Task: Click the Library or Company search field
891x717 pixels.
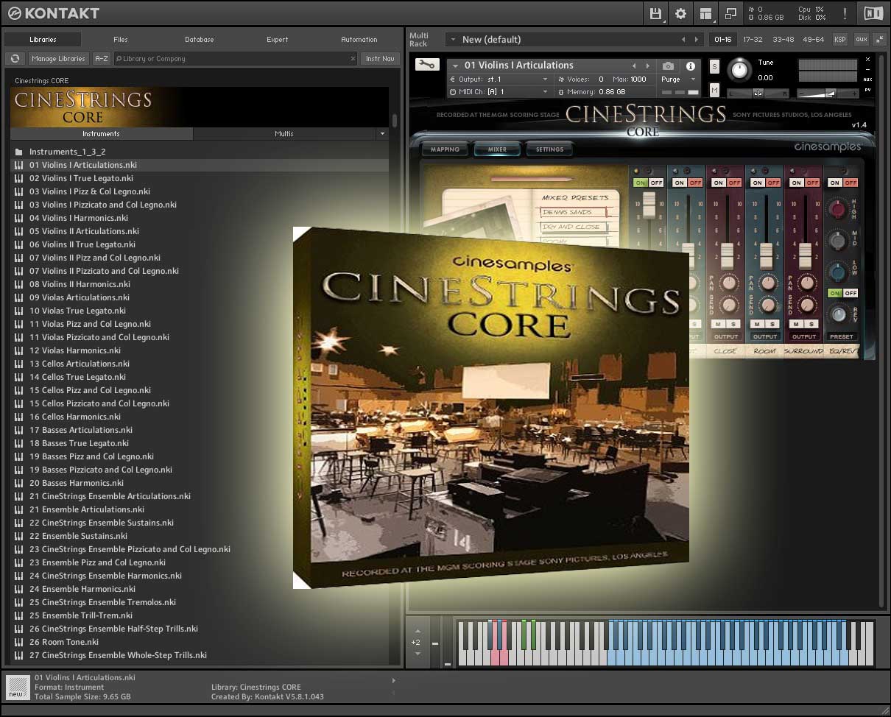Action: tap(236, 59)
